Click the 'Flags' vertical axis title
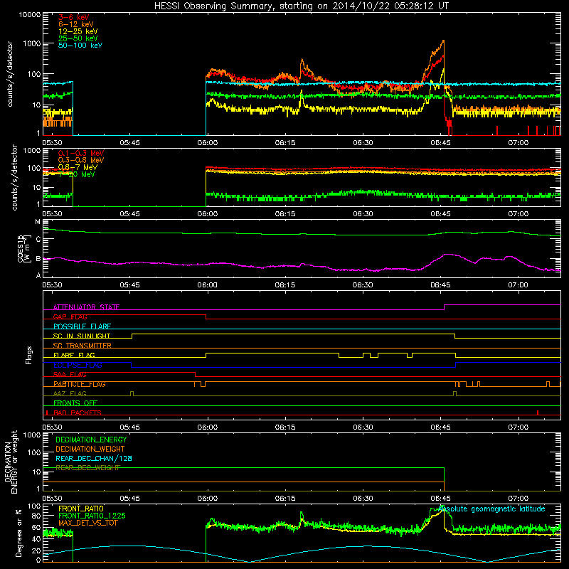 pyautogui.click(x=29, y=355)
